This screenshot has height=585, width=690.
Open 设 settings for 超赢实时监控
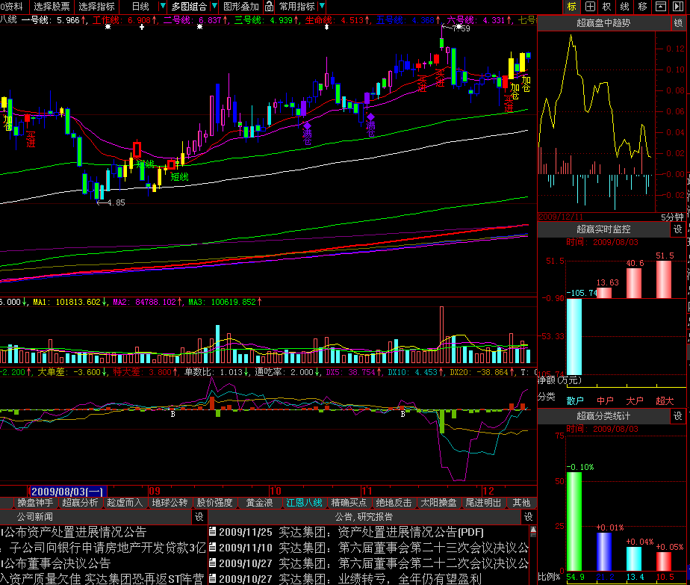678,229
